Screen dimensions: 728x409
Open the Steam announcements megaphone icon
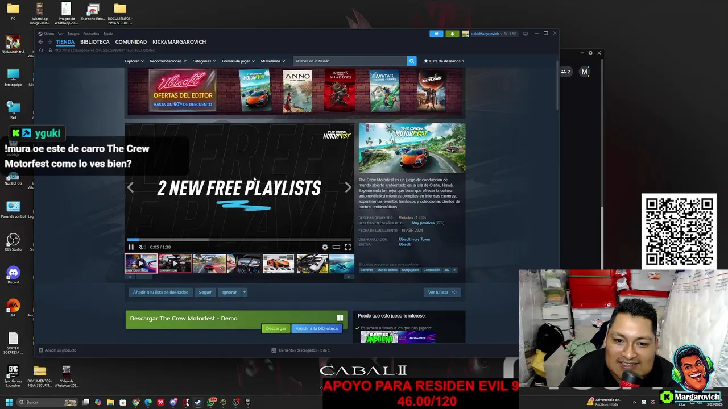pos(436,34)
